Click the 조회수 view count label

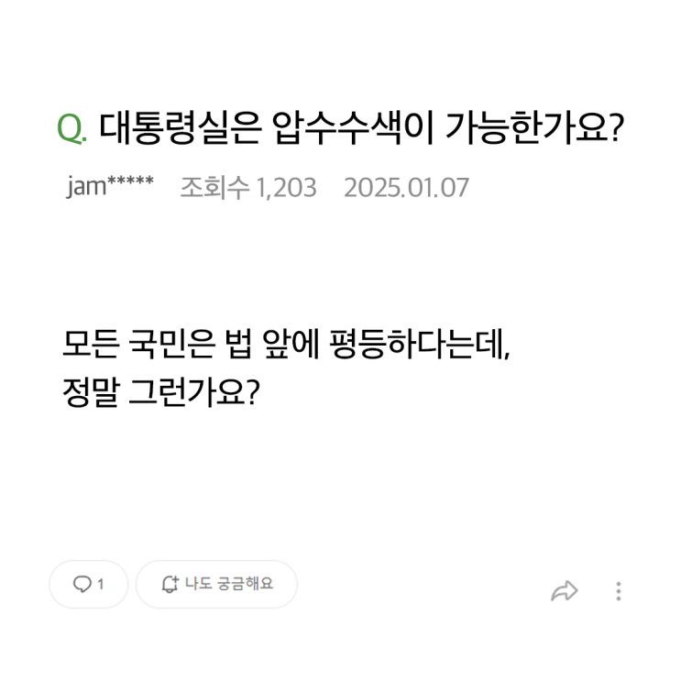click(214, 188)
